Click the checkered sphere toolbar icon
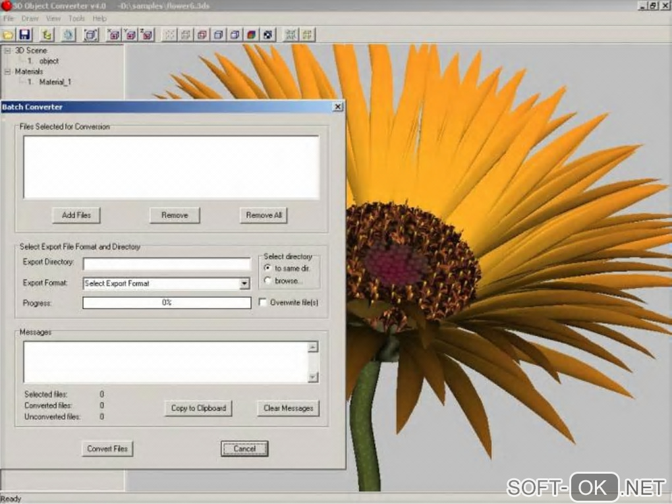672x504 pixels. (267, 34)
